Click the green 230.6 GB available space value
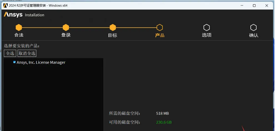The width and height of the screenshot is (275, 131). coord(164,122)
